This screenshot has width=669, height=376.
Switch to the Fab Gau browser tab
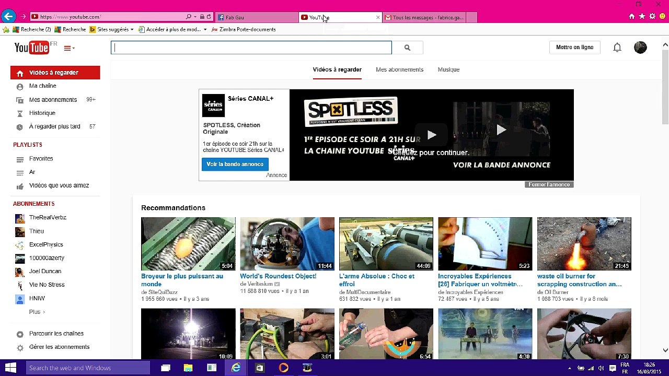point(256,17)
